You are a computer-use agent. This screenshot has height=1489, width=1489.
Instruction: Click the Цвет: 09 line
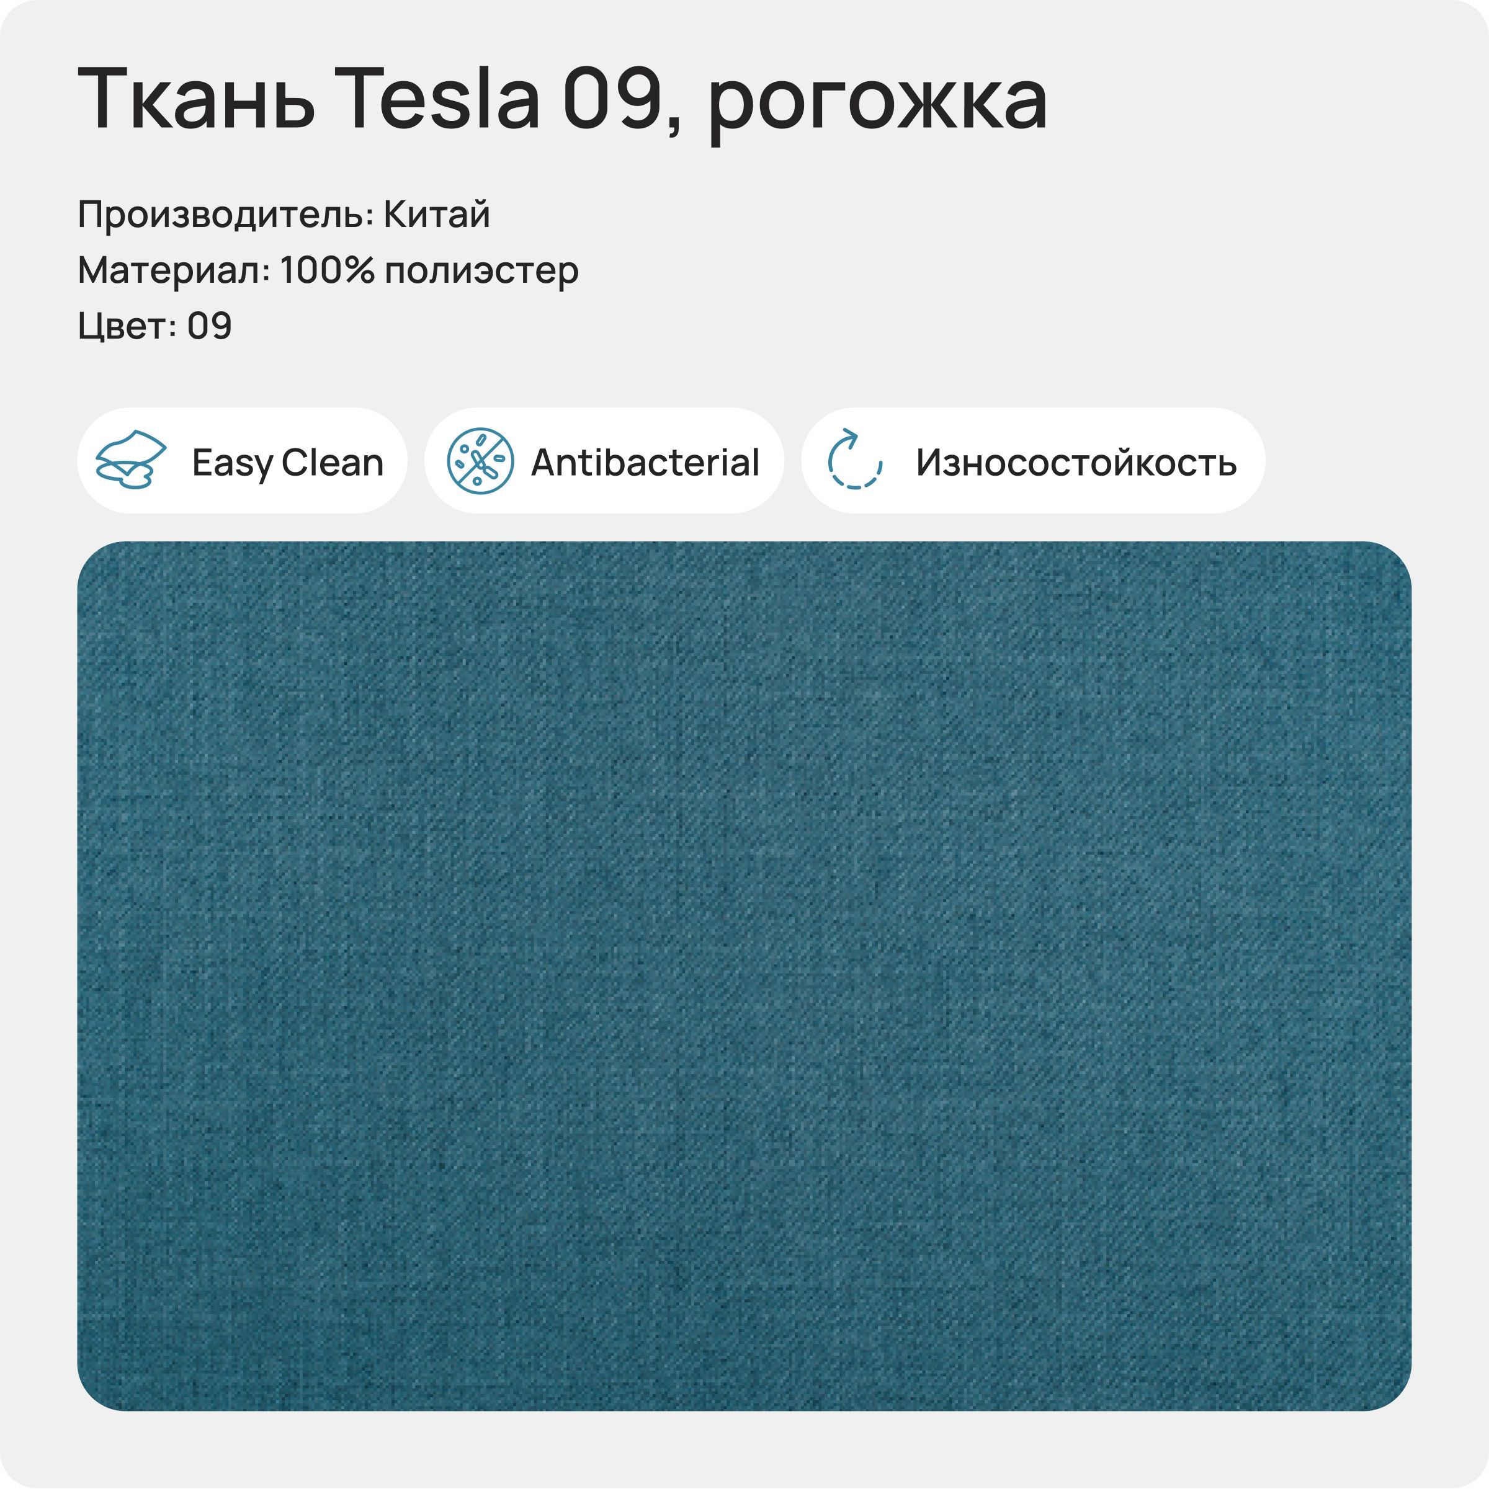point(155,327)
